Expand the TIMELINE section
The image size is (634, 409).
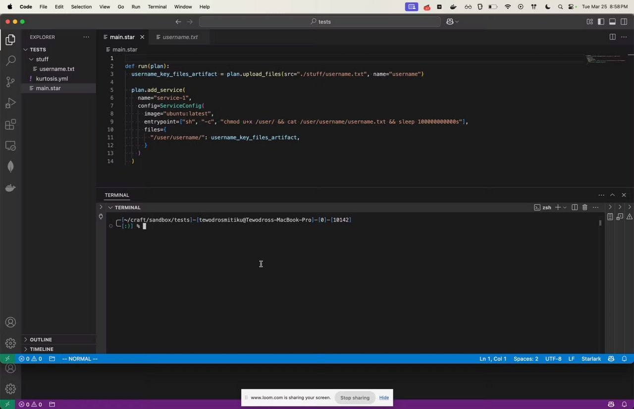pyautogui.click(x=26, y=349)
